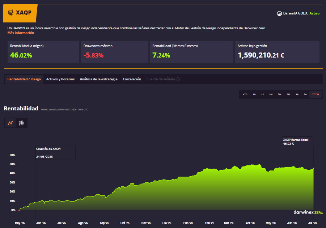
Task: Follow the Más información link
Action: click(x=21, y=33)
